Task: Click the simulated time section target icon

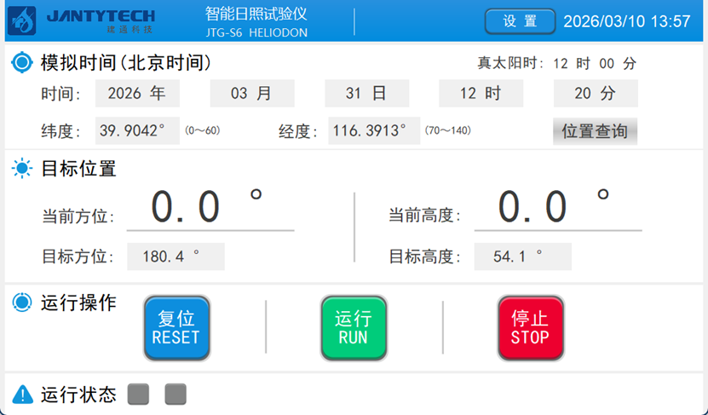Action: point(21,63)
